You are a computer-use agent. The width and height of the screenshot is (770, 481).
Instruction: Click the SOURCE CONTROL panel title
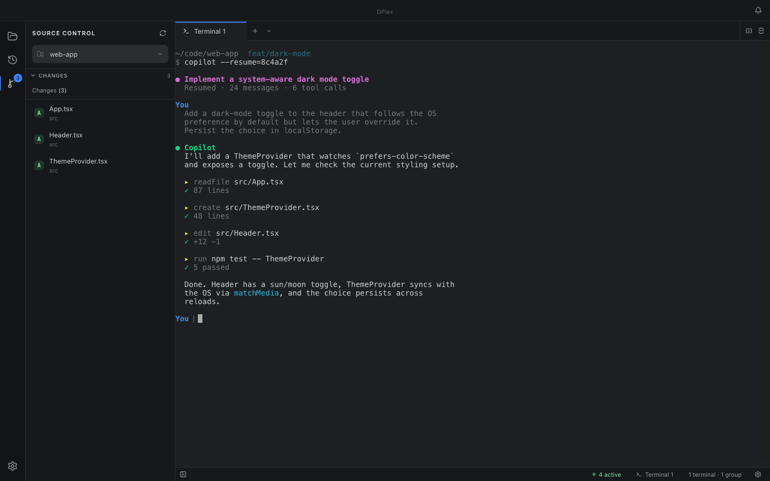64,33
